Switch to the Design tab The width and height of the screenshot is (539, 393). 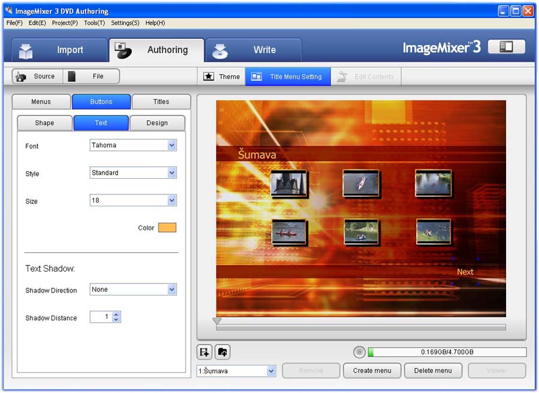pyautogui.click(x=157, y=123)
